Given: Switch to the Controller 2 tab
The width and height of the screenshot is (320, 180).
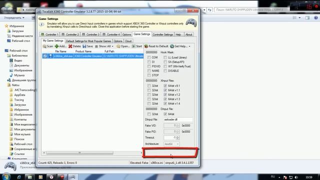Looking at the screenshot, I should tap(70, 34).
